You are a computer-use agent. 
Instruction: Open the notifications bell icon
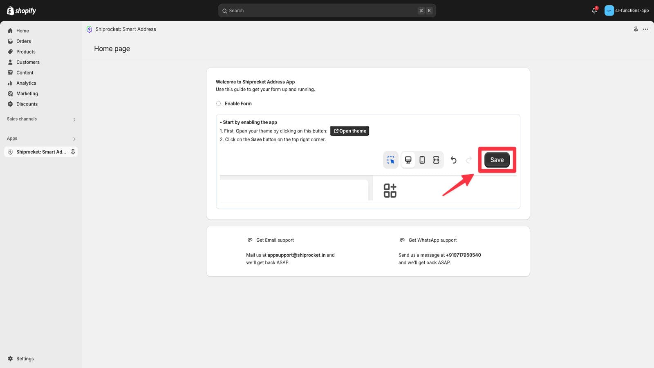point(594,11)
